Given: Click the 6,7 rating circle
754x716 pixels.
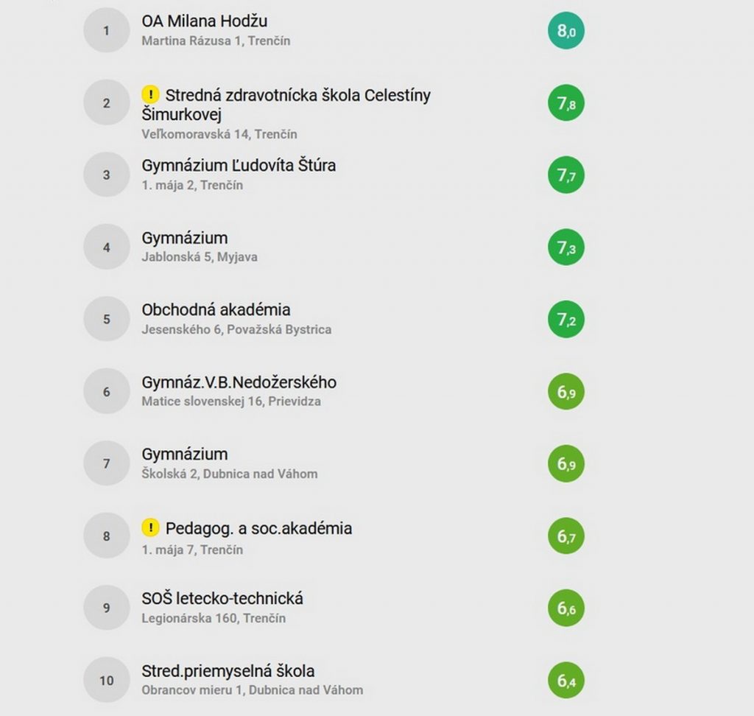Looking at the screenshot, I should pos(566,536).
